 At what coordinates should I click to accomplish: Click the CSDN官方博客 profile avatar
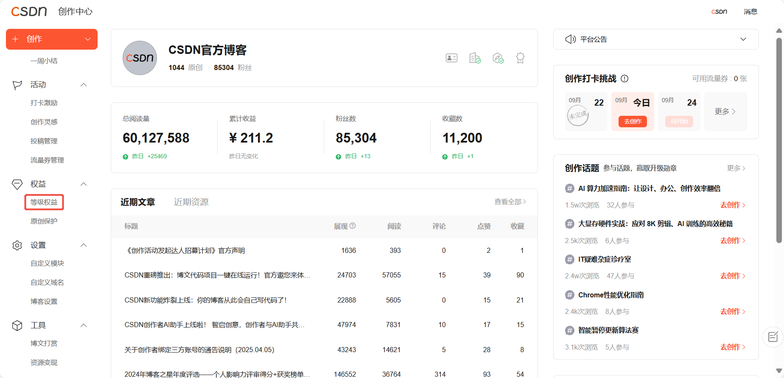click(x=140, y=58)
